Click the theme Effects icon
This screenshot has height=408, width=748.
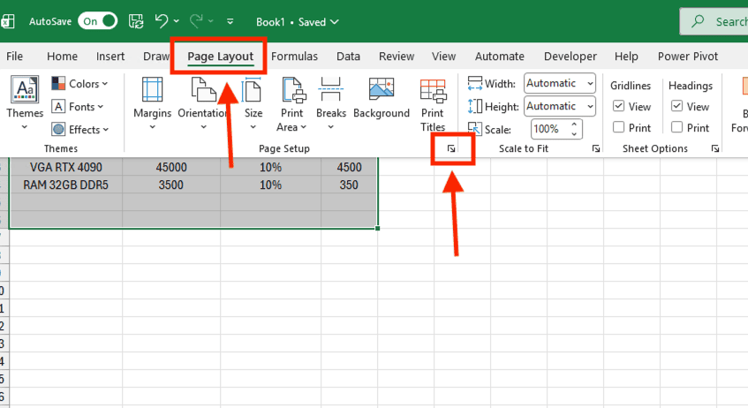pyautogui.click(x=58, y=129)
